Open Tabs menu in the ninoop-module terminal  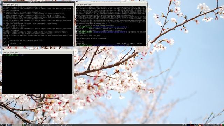[x=85, y=5]
